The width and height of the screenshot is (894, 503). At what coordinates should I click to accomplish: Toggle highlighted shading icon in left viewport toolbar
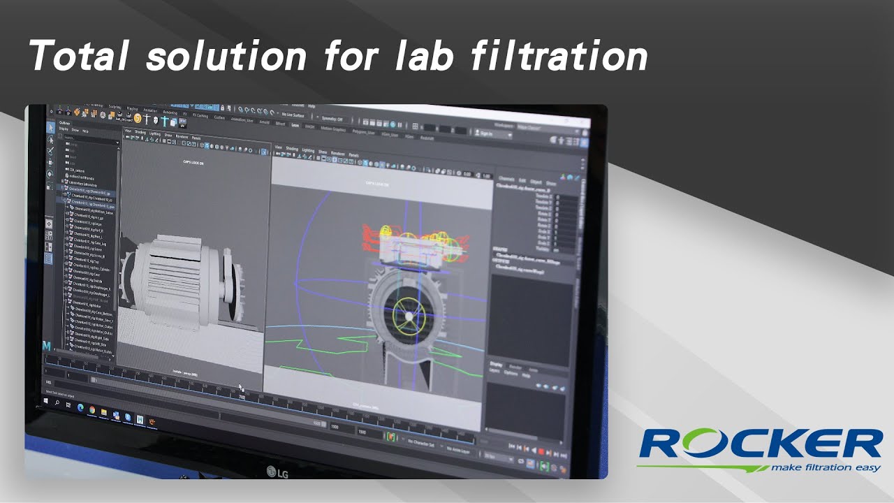tap(207, 145)
